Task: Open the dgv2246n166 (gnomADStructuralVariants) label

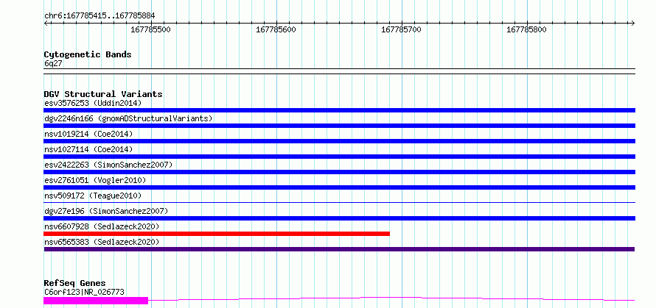Action: [128, 118]
